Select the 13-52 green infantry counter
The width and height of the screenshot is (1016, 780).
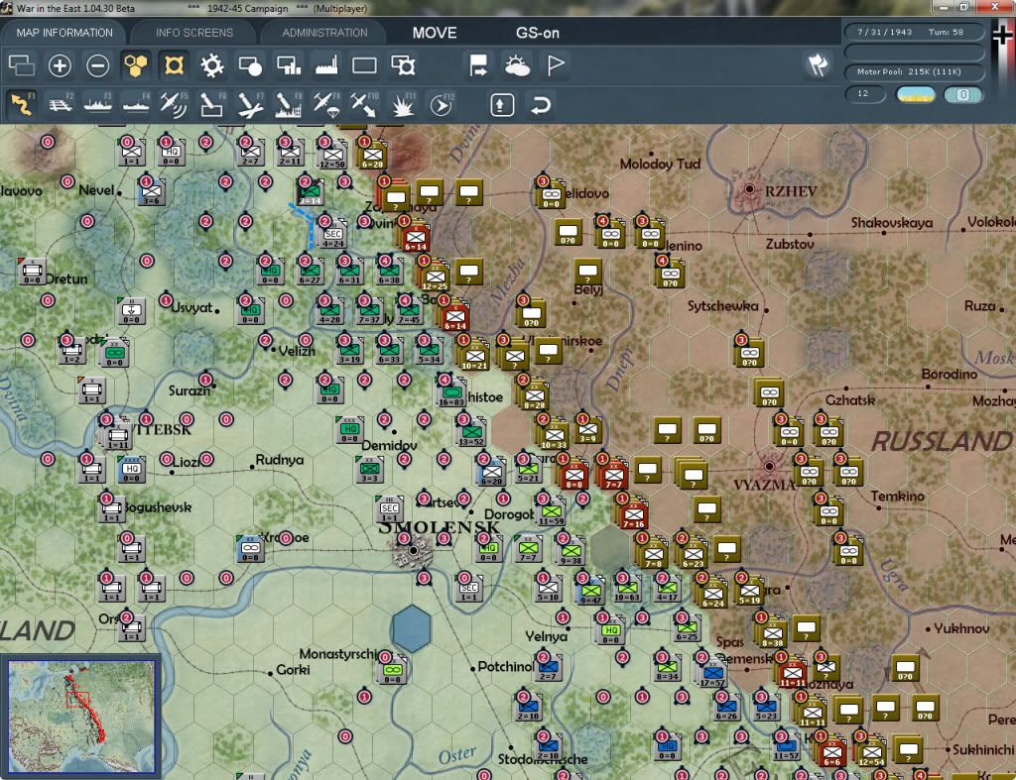tap(471, 432)
